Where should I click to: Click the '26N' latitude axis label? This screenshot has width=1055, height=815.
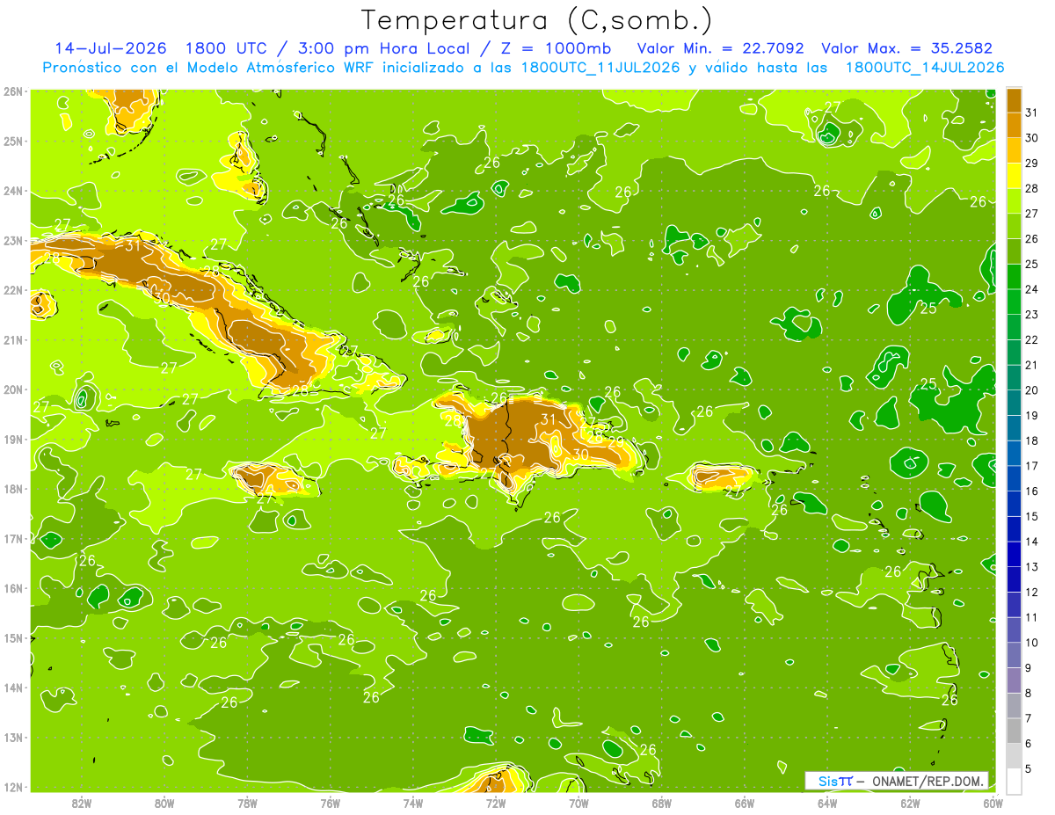(12, 91)
